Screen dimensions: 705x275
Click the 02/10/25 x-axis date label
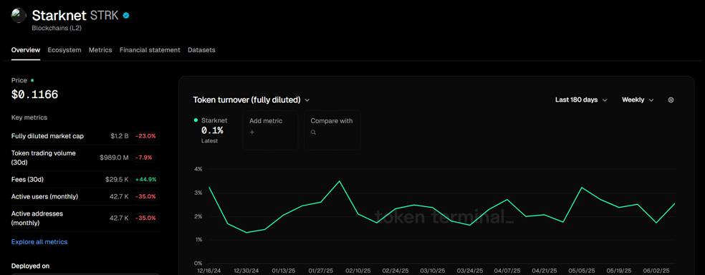point(358,271)
